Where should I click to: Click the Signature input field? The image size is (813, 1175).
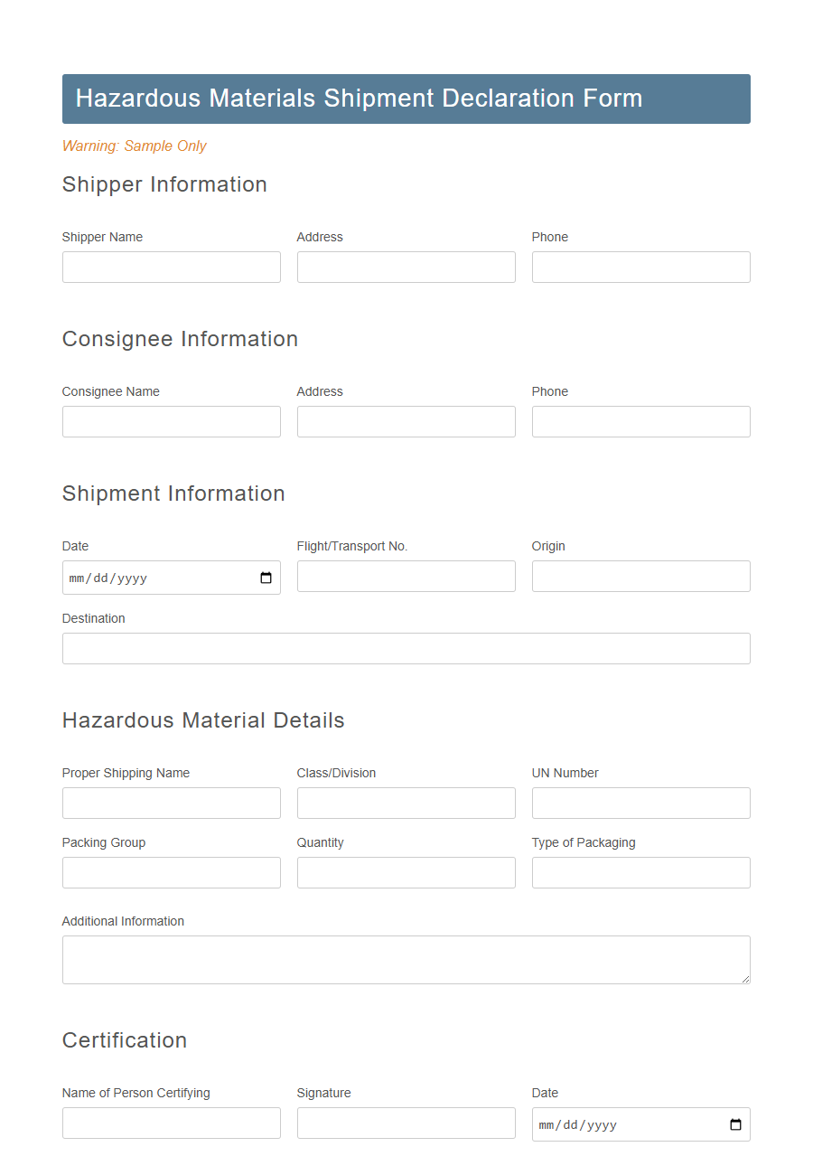point(406,1123)
